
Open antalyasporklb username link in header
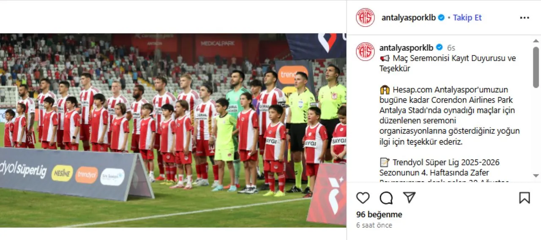(x=409, y=18)
